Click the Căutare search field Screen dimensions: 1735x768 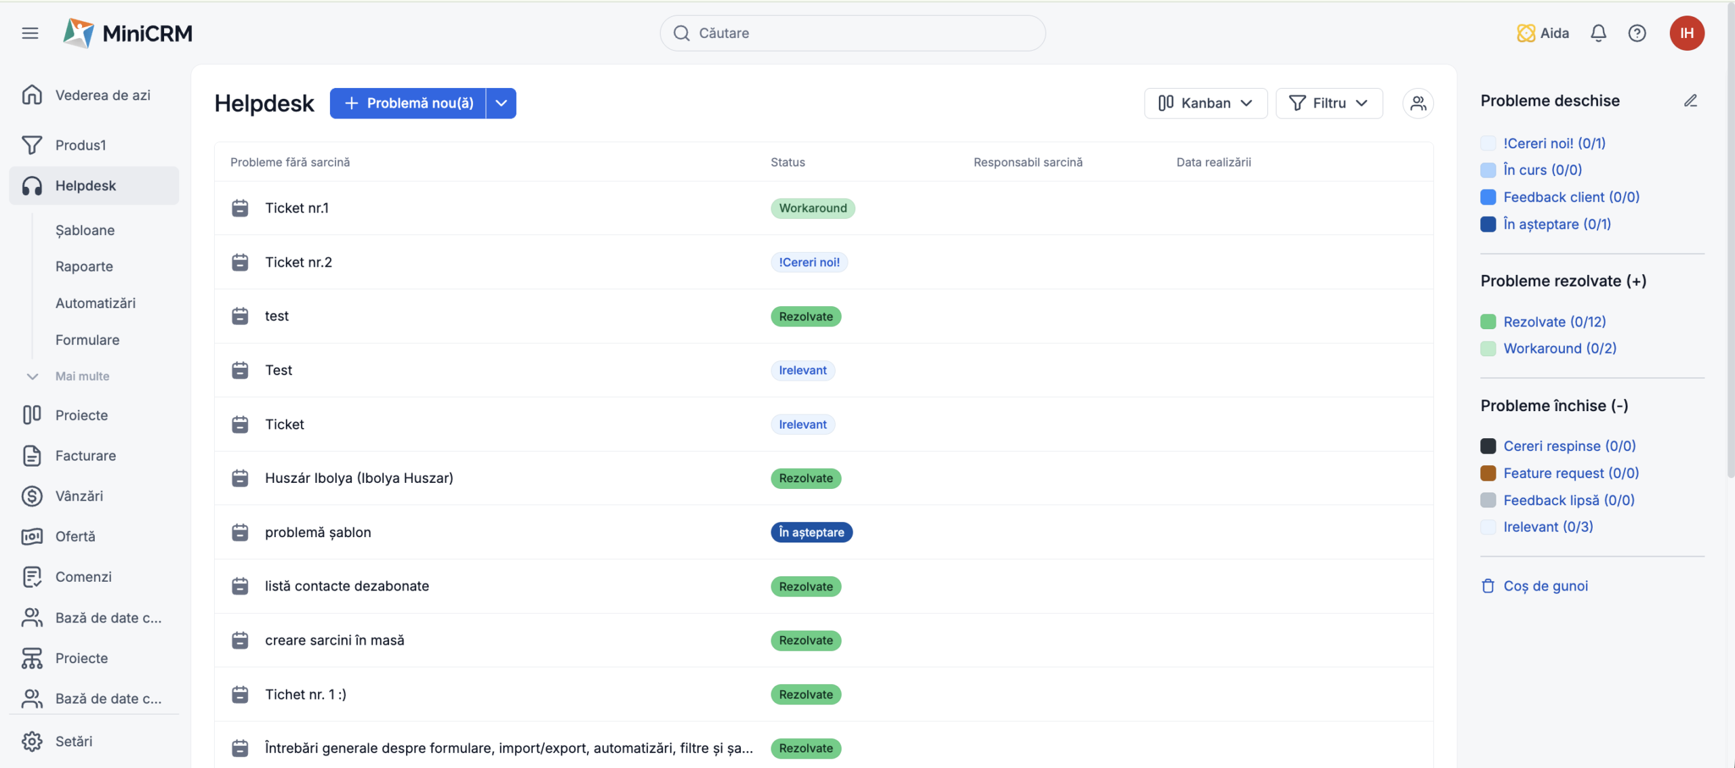tap(853, 33)
